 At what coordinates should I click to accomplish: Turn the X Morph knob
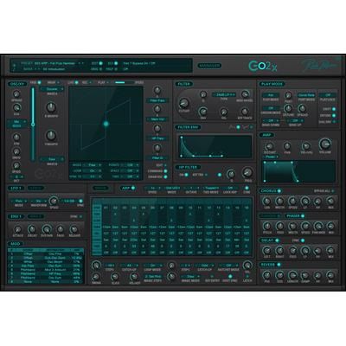tap(51, 107)
